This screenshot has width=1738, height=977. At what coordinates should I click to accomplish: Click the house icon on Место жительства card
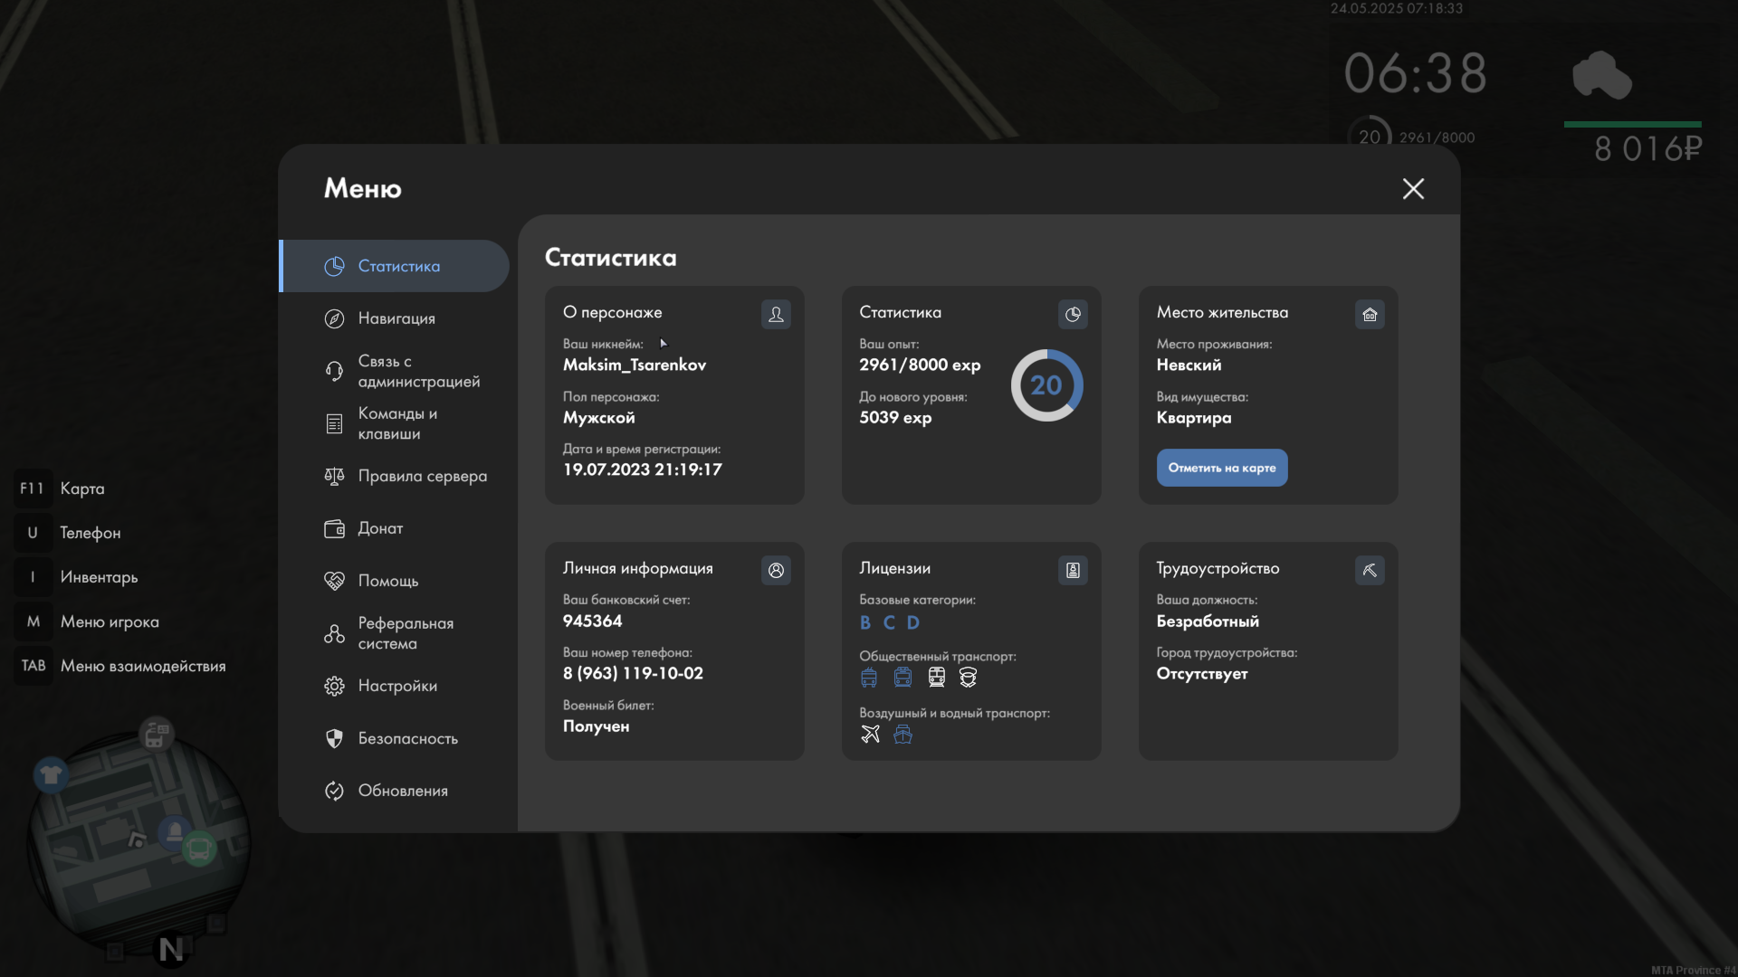tap(1370, 314)
